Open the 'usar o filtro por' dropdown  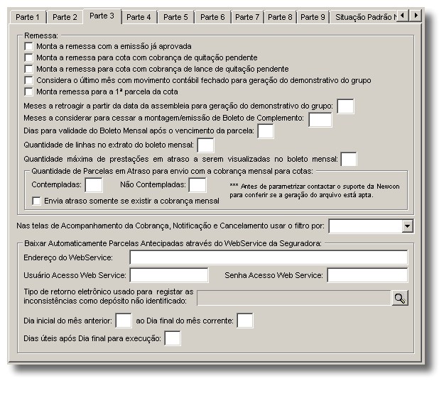coord(407,226)
